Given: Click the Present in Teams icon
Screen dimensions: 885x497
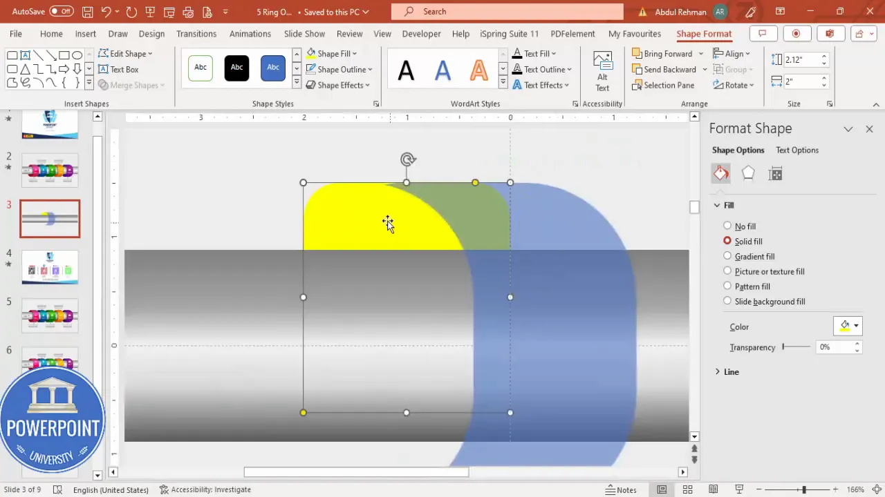Looking at the screenshot, I should point(829,34).
